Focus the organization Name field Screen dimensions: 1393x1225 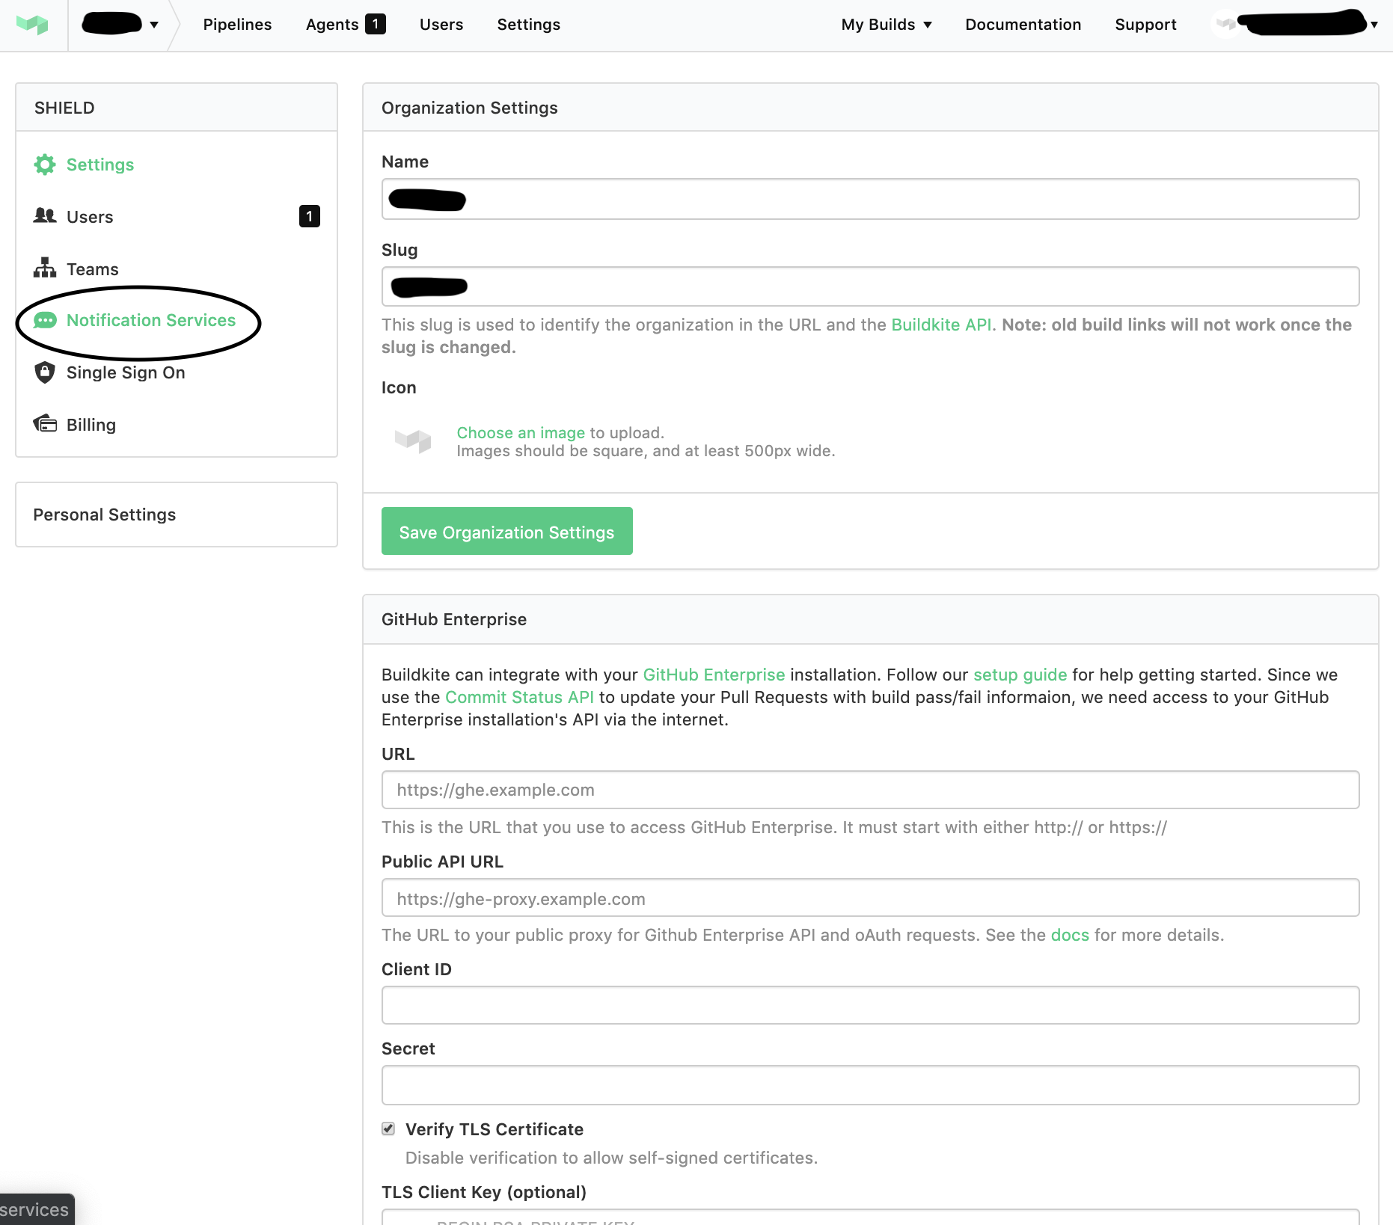(x=870, y=199)
